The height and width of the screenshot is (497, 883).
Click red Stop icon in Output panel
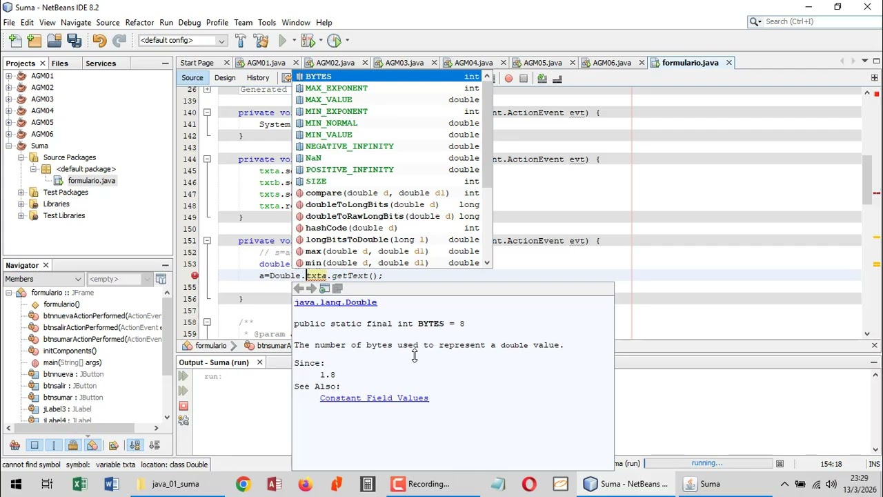pyautogui.click(x=183, y=406)
